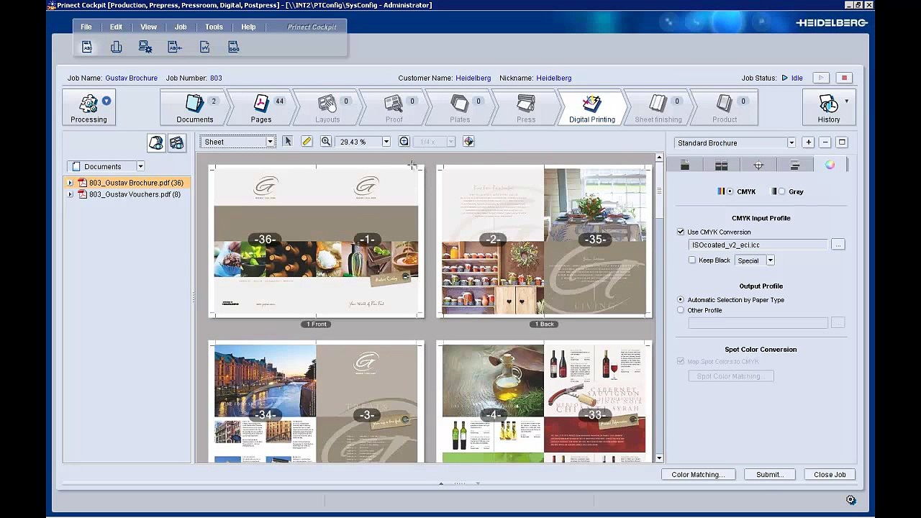Switch to the crosshair marks settings tab
The width and height of the screenshot is (921, 518).
pyautogui.click(x=758, y=165)
